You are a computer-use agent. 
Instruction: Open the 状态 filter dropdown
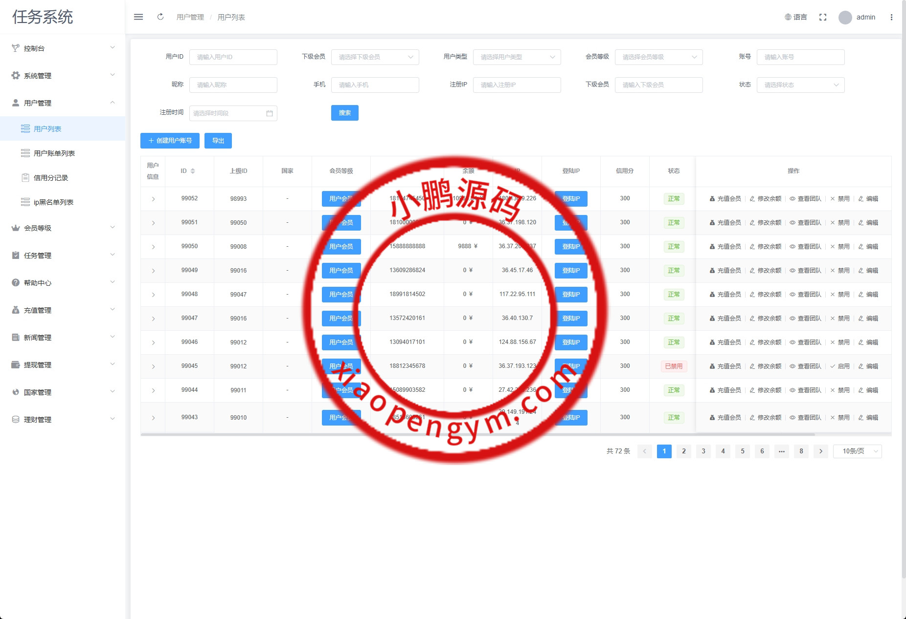click(801, 85)
